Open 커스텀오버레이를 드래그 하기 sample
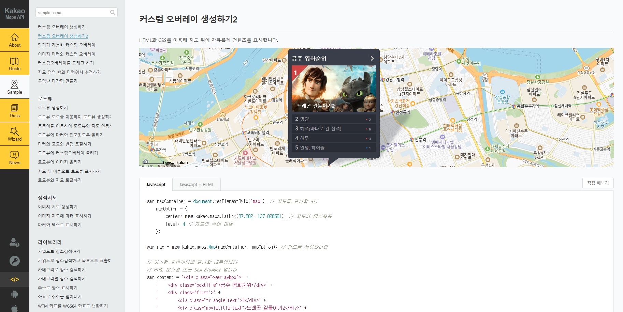The height and width of the screenshot is (312, 623). [66, 63]
